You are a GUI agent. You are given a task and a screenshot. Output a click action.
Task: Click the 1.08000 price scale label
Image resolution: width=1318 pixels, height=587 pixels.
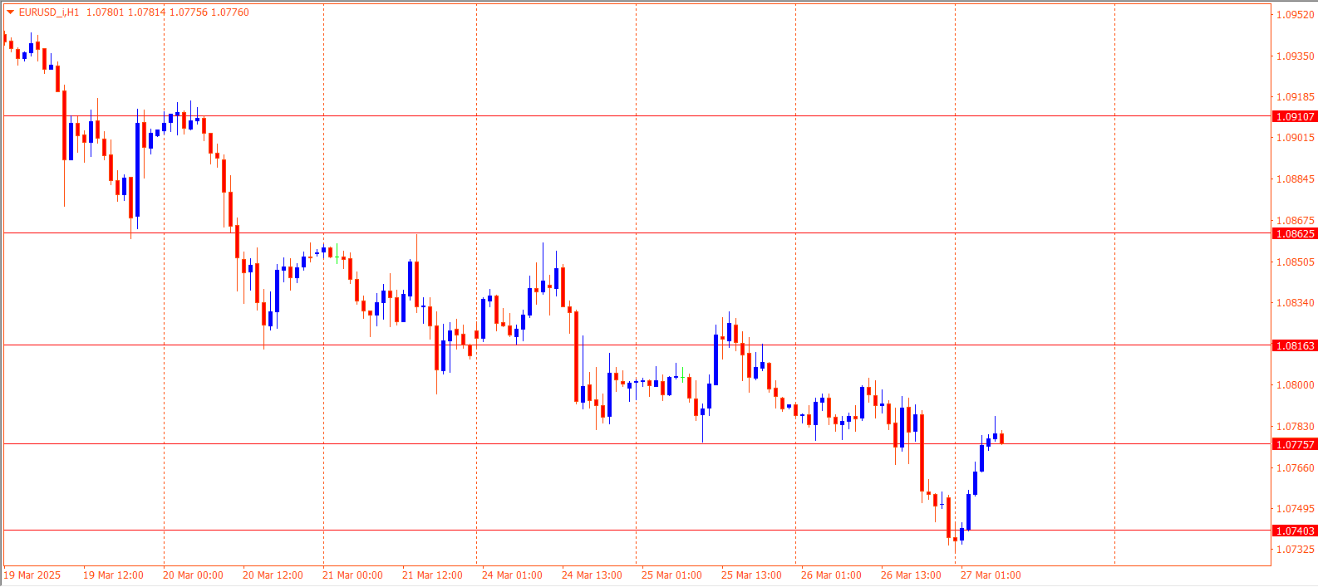click(1296, 385)
